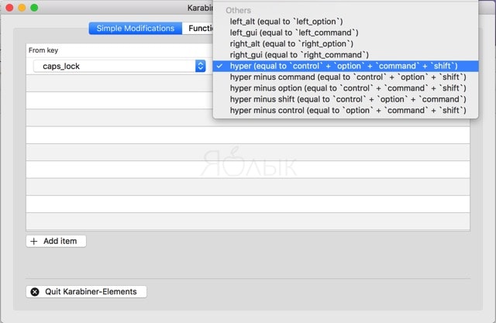Click the checkmark beside the hyper entry
The height and width of the screenshot is (323, 496).
point(220,66)
